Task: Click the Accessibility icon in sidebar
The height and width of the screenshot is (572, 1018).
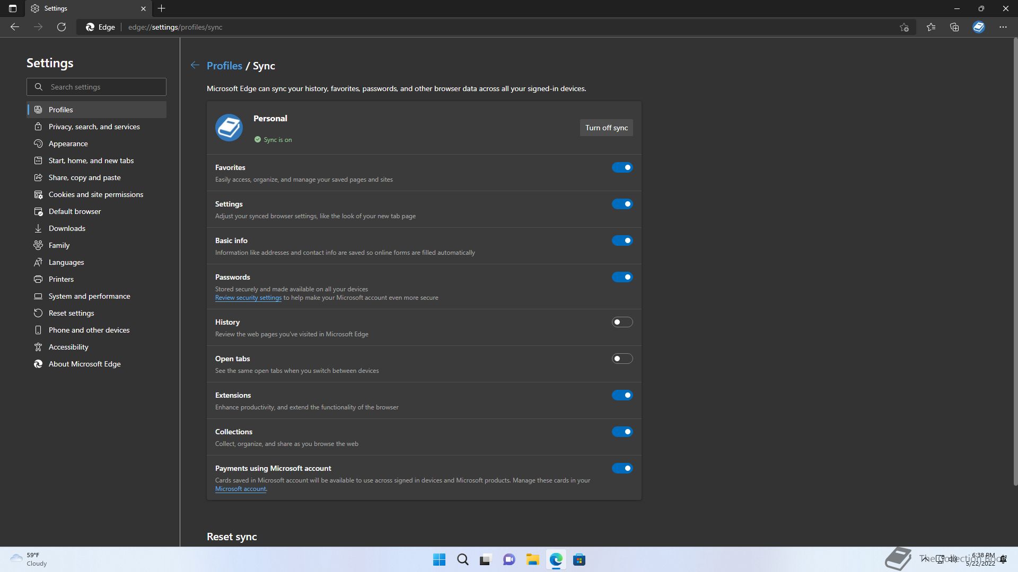Action: (x=38, y=347)
